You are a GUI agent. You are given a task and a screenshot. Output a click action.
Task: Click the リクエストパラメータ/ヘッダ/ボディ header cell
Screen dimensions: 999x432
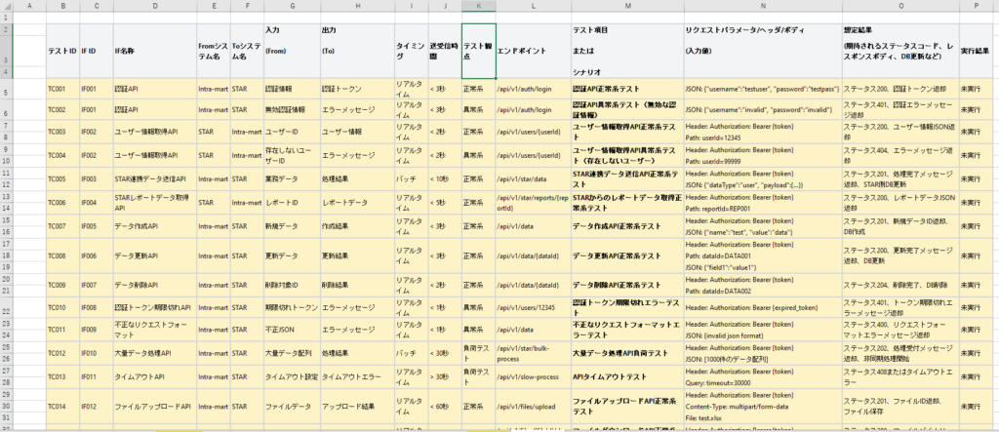pos(763,51)
